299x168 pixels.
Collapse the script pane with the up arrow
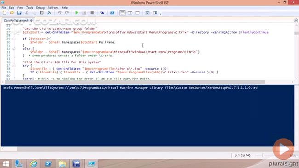pos(296,20)
